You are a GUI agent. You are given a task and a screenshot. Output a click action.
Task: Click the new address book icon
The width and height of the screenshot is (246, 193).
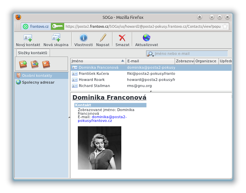(23, 64)
